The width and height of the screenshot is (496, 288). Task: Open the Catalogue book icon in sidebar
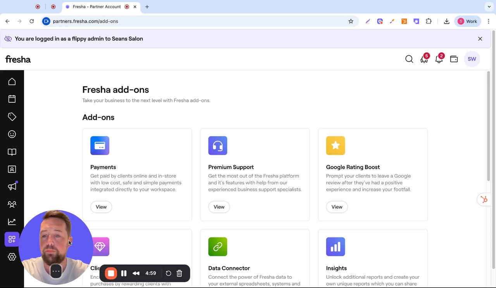(x=12, y=152)
